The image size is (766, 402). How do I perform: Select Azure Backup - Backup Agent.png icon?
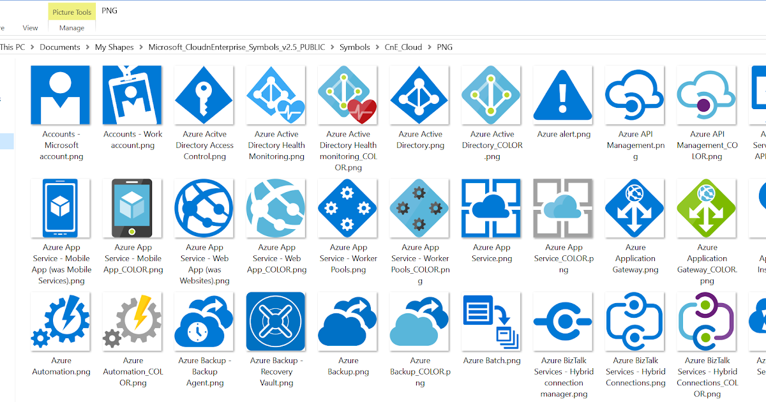pyautogui.click(x=204, y=322)
